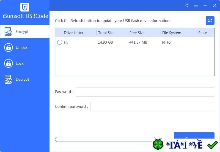The height and width of the screenshot is (152, 220).
Task: Switch to the Unlock tab label
Action: [22, 47]
